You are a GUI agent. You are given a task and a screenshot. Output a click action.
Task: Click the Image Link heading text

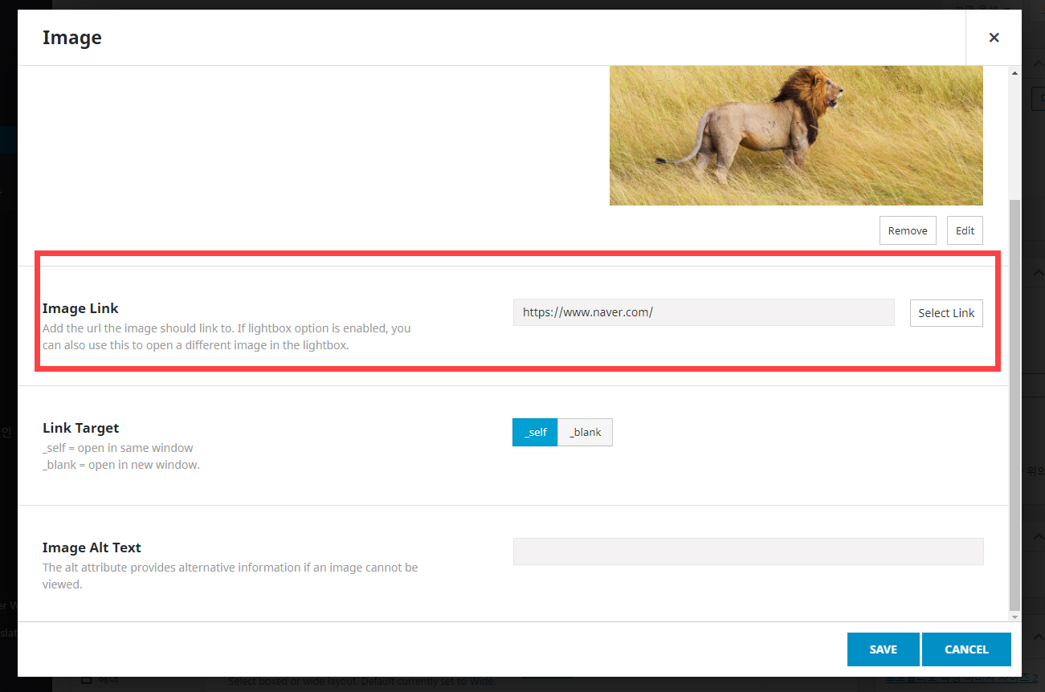pos(80,308)
